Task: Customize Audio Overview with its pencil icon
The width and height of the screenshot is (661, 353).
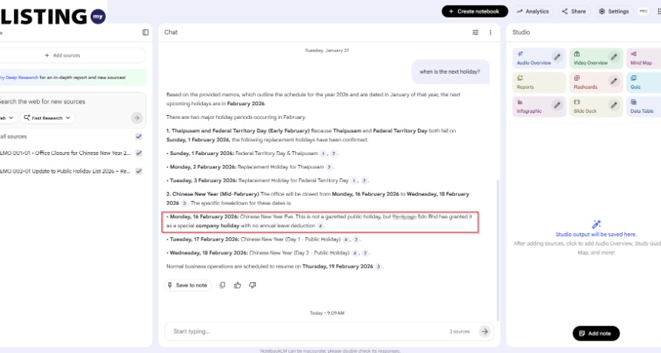Action: (x=557, y=57)
